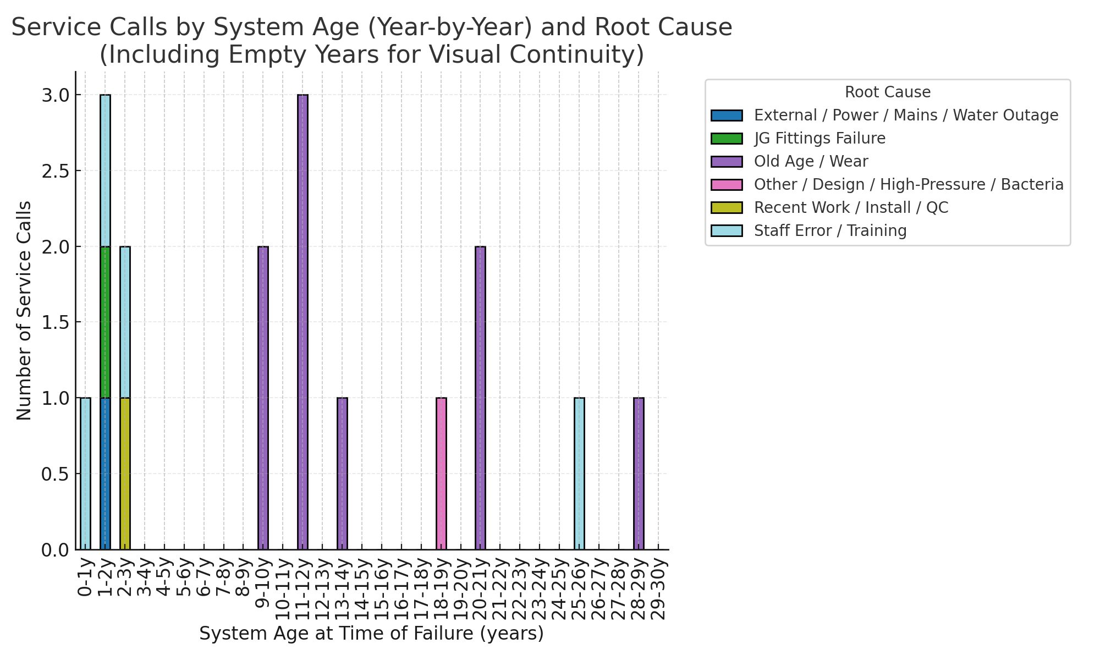1100x660 pixels.
Task: Click the Root Cause legend title
Action: 887,92
